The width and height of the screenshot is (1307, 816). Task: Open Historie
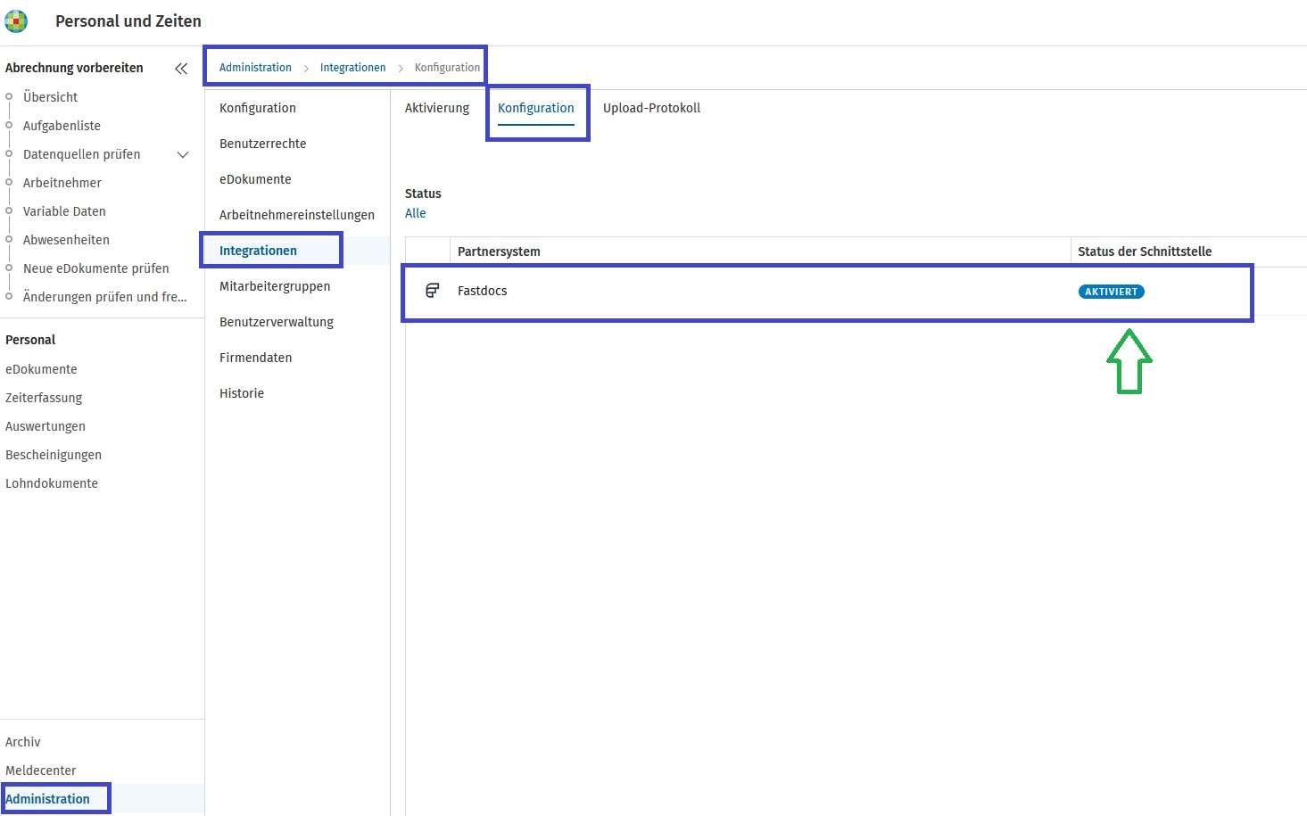tap(242, 393)
